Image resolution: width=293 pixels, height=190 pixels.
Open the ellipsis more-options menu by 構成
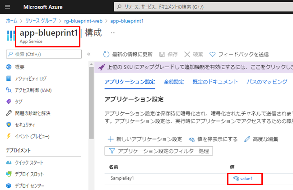click(x=113, y=32)
